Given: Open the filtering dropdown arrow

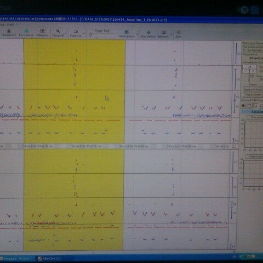Looking at the screenshot, I should coord(136,35).
